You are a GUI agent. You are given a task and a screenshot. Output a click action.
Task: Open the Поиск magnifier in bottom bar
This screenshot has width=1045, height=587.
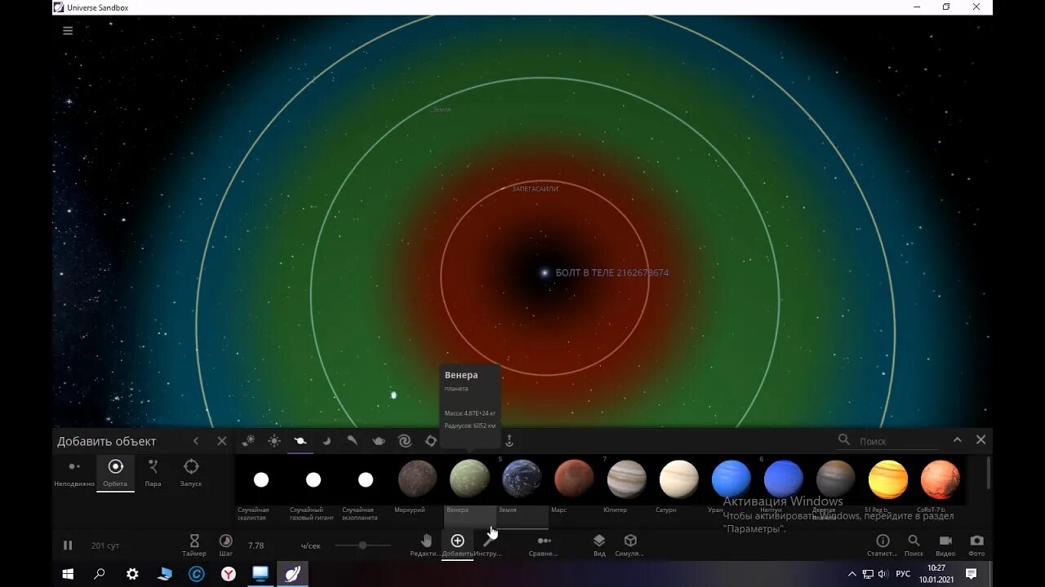[x=914, y=545]
